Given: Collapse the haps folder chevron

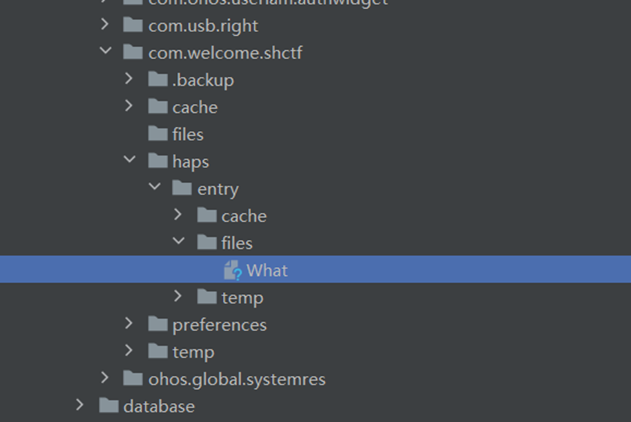Looking at the screenshot, I should 129,159.
